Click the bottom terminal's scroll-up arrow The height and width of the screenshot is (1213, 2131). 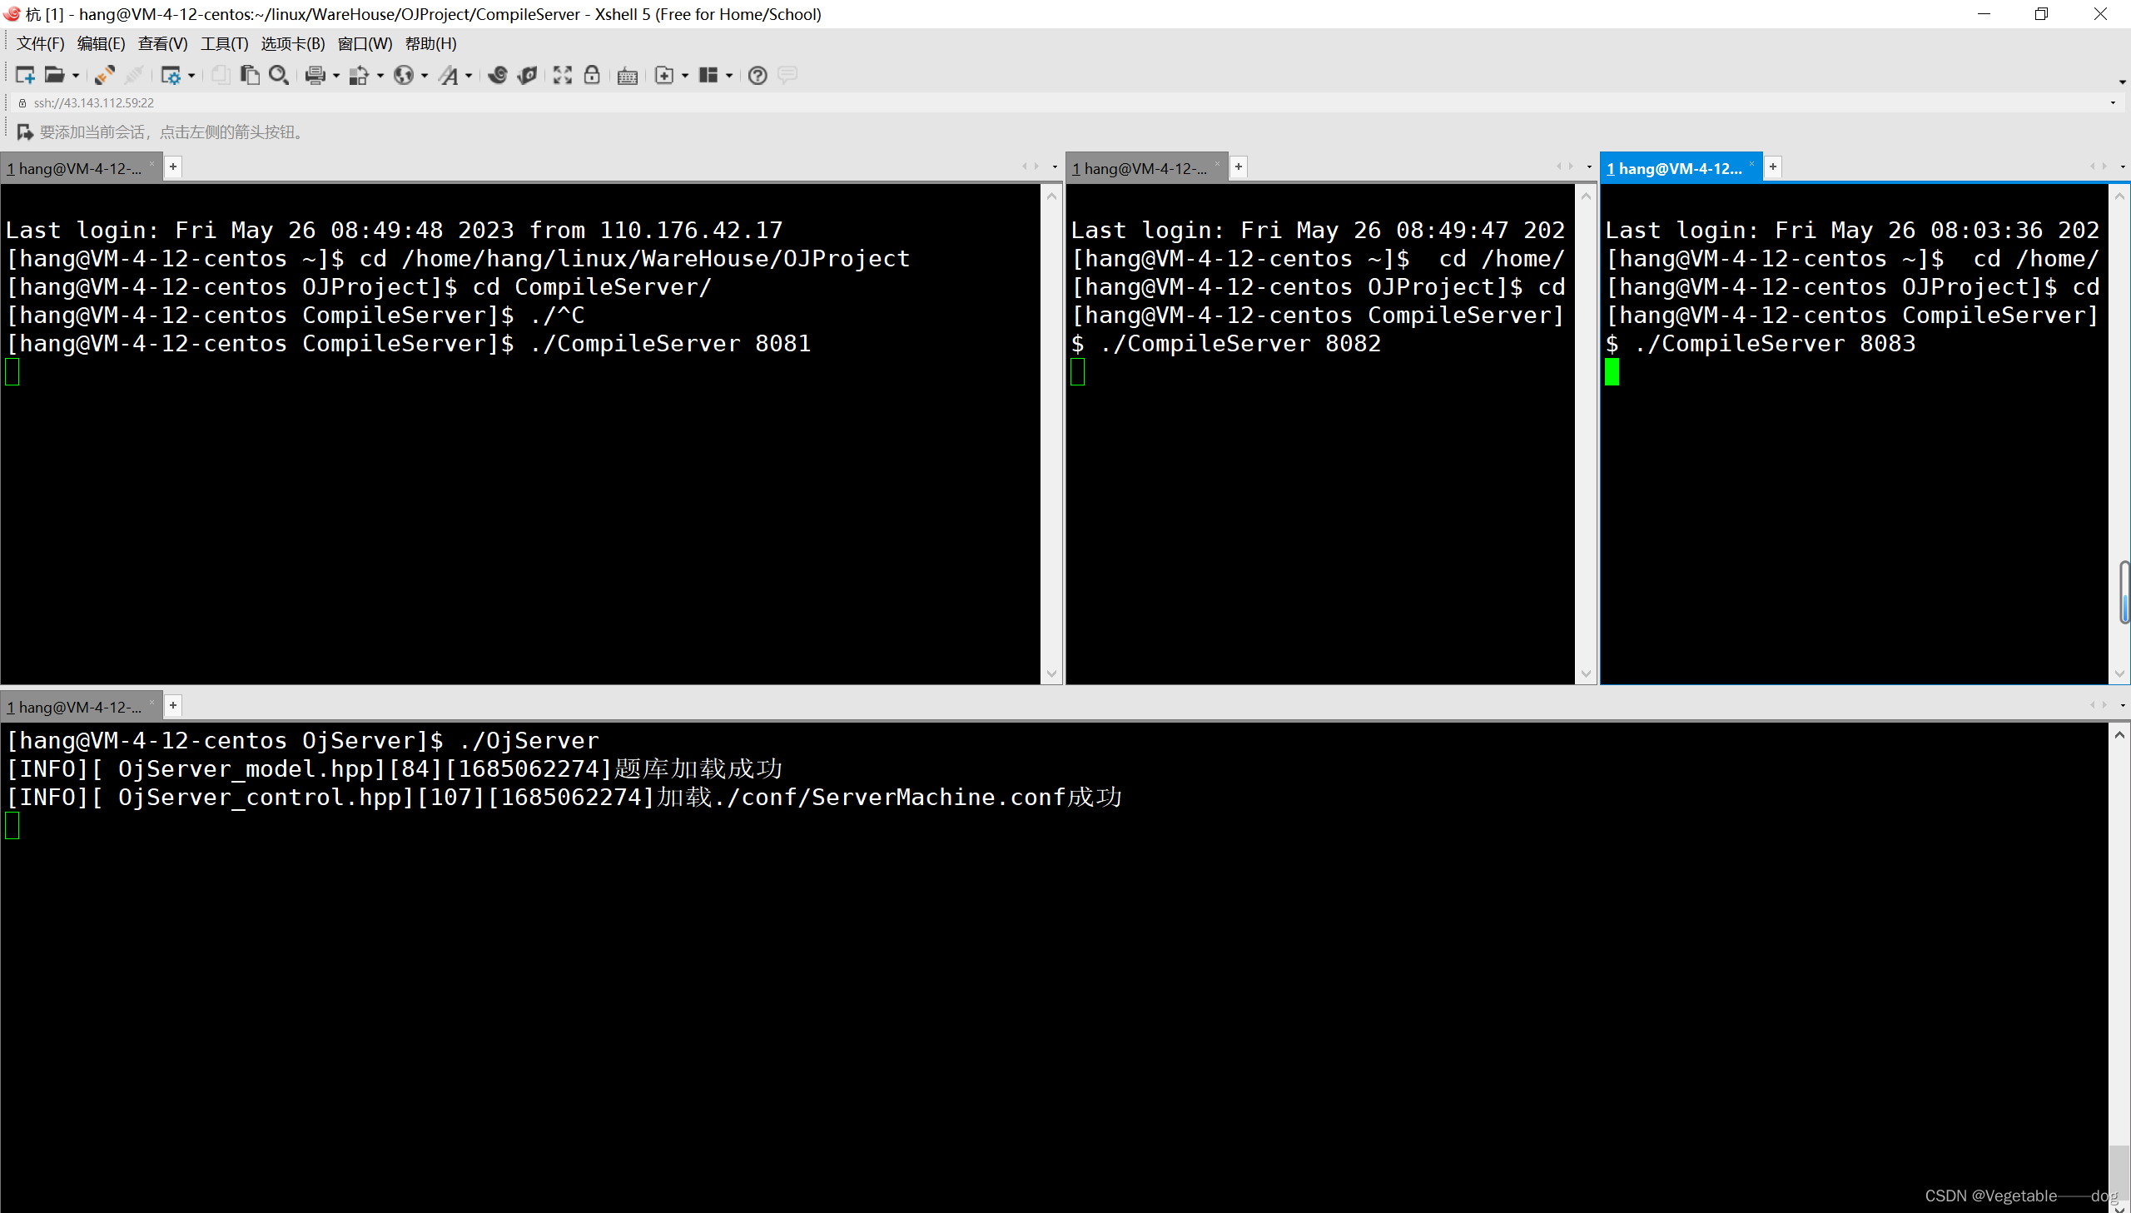click(x=2119, y=735)
